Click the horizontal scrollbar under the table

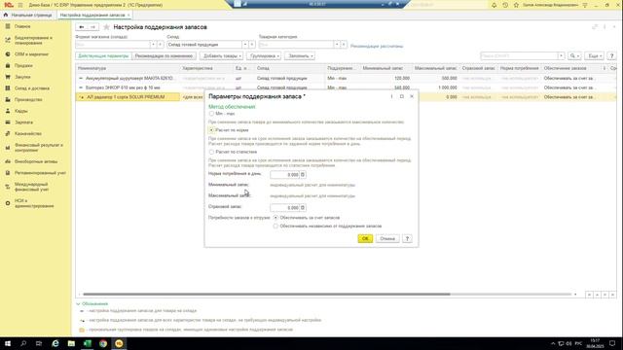tap(266, 294)
